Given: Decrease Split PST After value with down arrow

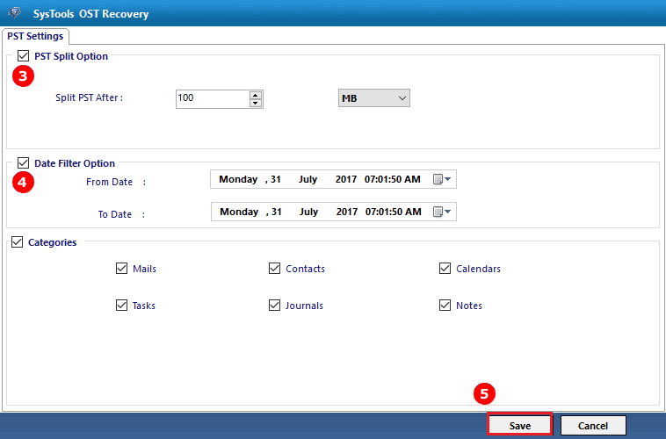Looking at the screenshot, I should pyautogui.click(x=256, y=103).
